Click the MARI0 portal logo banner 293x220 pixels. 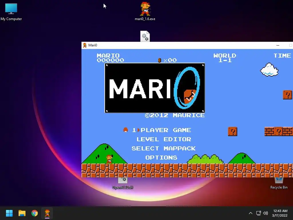click(155, 88)
